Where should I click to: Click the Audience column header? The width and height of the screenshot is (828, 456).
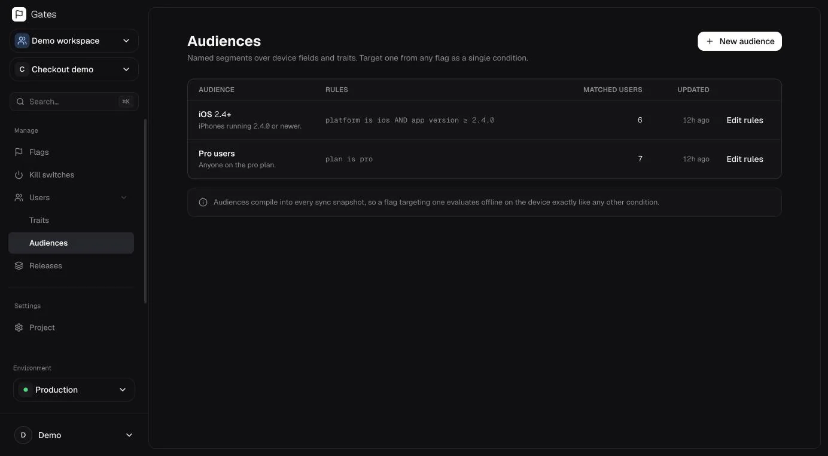[217, 90]
